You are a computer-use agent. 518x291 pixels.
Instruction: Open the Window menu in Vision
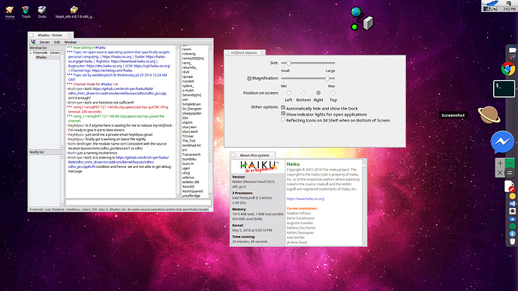[x=70, y=42]
